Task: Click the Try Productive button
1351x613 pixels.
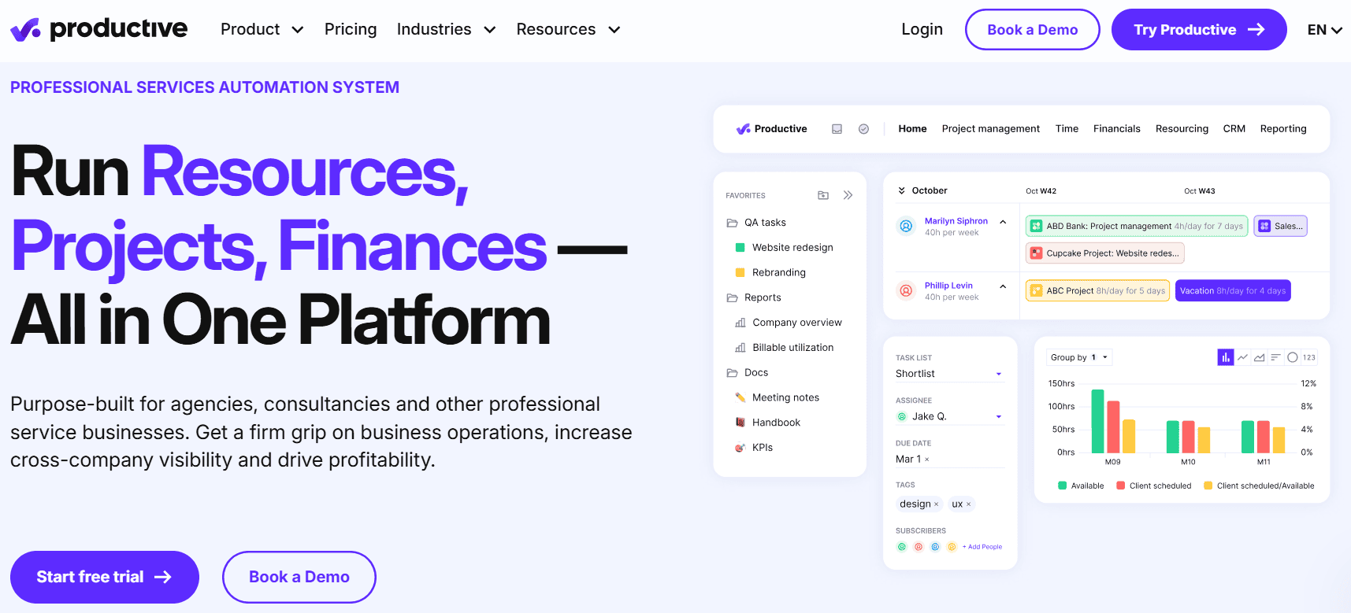Action: (x=1198, y=30)
